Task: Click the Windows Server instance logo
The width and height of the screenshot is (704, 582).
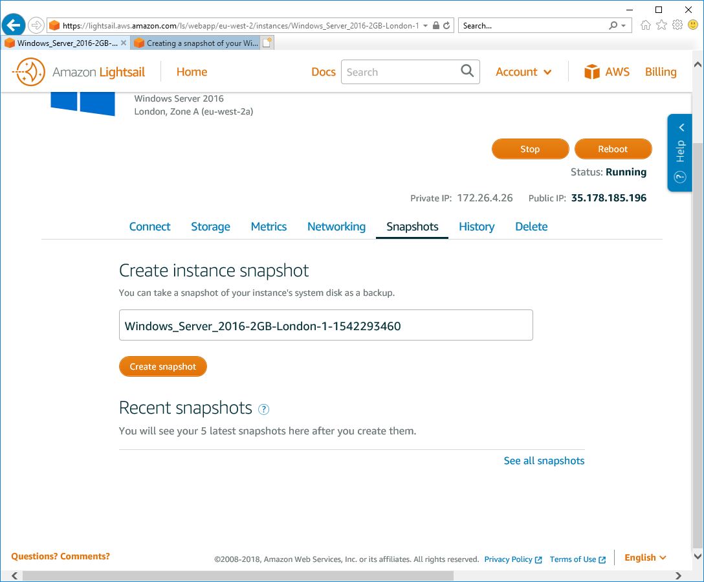Action: pos(83,104)
